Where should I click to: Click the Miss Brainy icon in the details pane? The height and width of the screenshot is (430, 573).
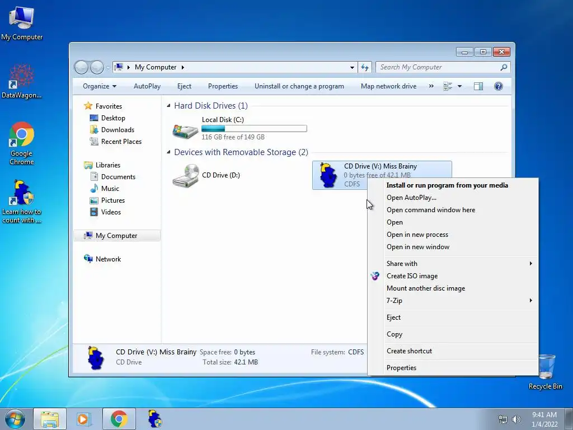96,358
